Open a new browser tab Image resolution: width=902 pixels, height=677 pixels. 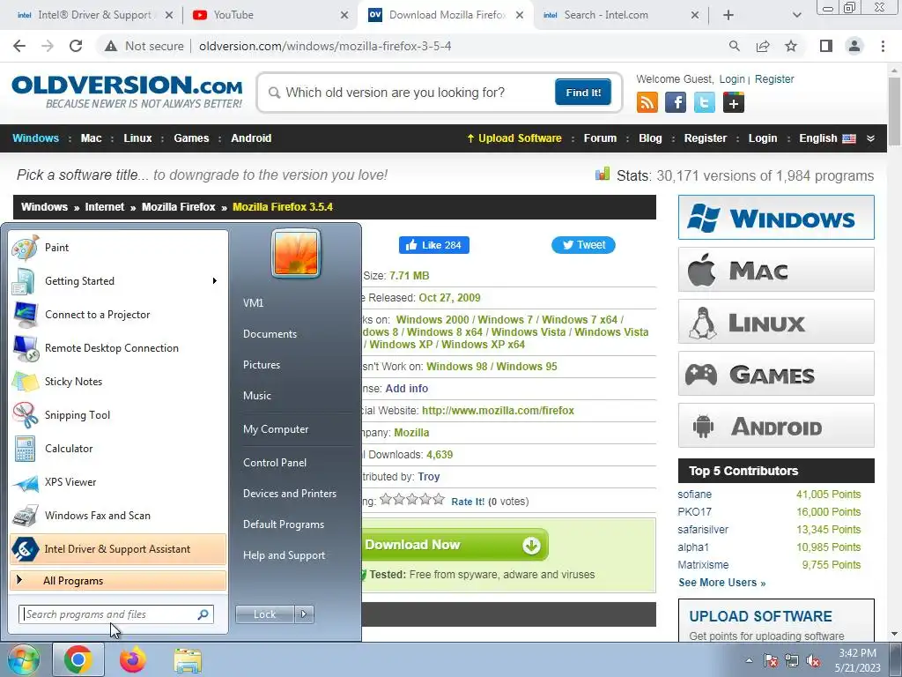pos(728,15)
